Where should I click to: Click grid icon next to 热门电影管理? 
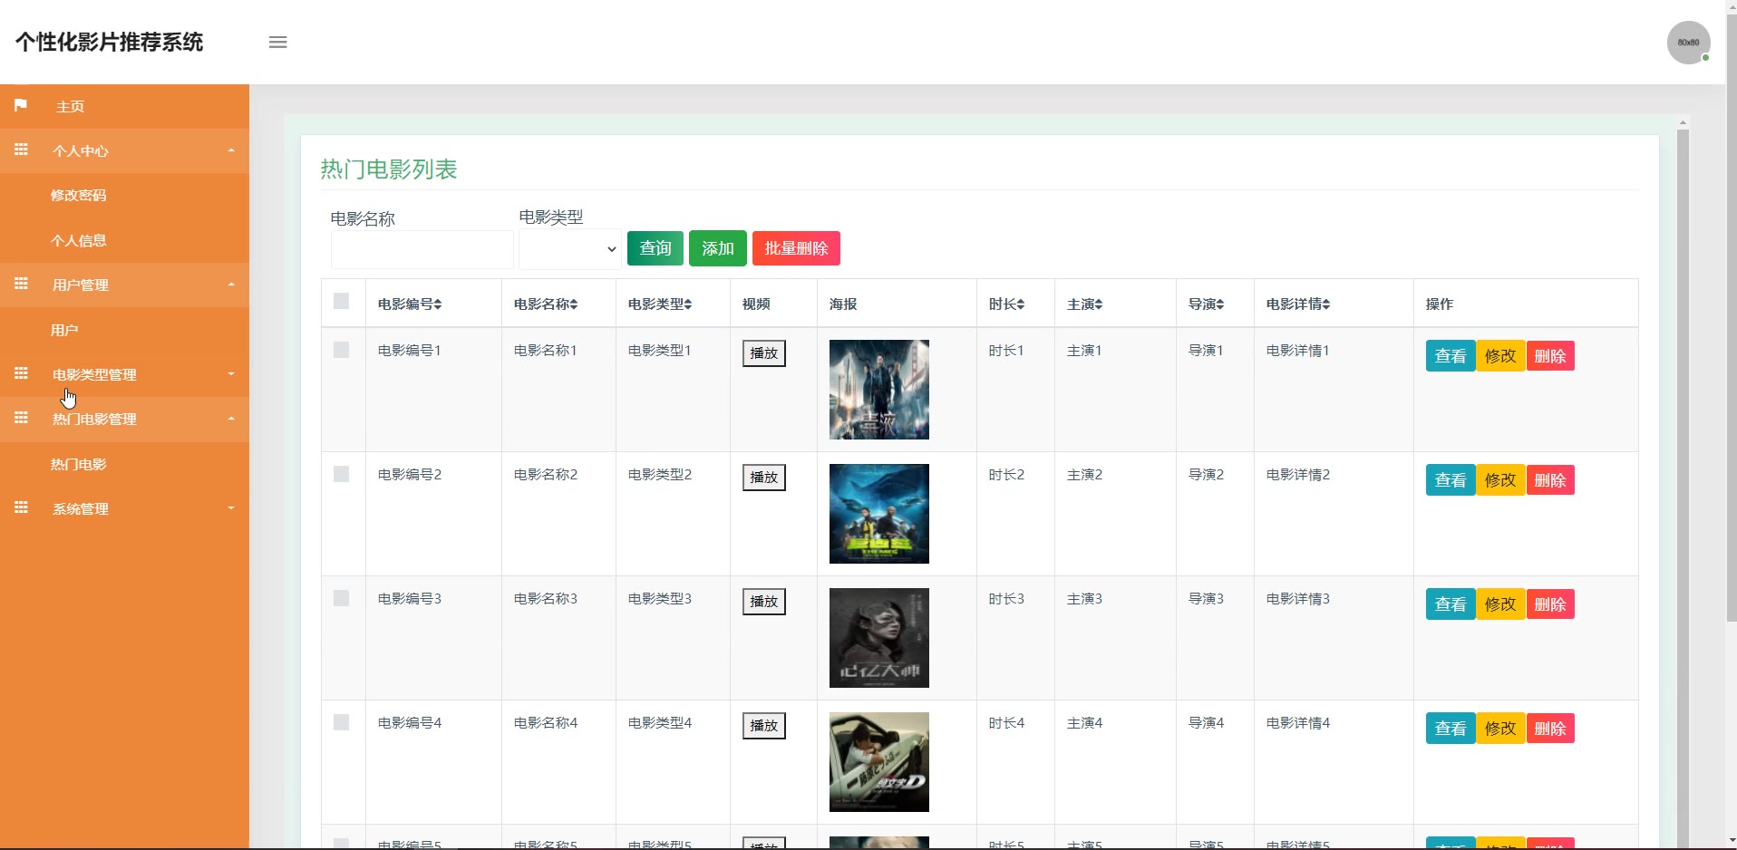[x=21, y=418]
